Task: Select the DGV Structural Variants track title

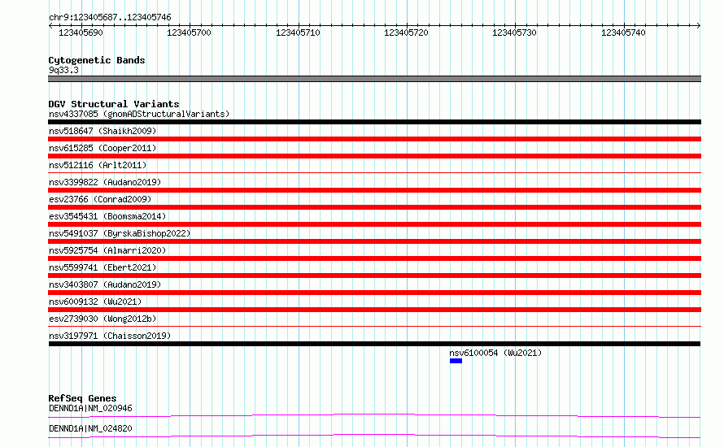Action: pyautogui.click(x=114, y=104)
